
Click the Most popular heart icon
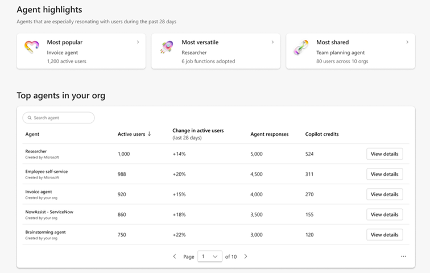(31, 48)
